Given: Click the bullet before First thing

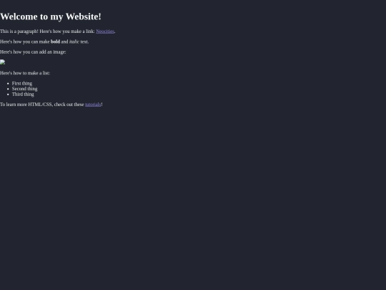Looking at the screenshot, I should click(x=8, y=84).
